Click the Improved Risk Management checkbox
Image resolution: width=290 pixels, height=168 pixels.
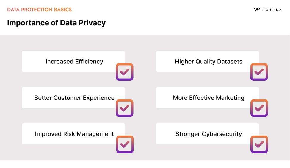(125, 144)
